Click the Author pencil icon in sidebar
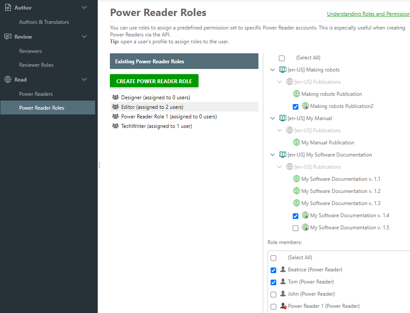The image size is (410, 313). (8, 7)
